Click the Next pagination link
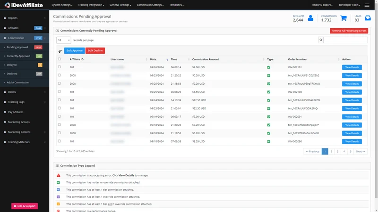The width and height of the screenshot is (378, 212). tap(361, 151)
